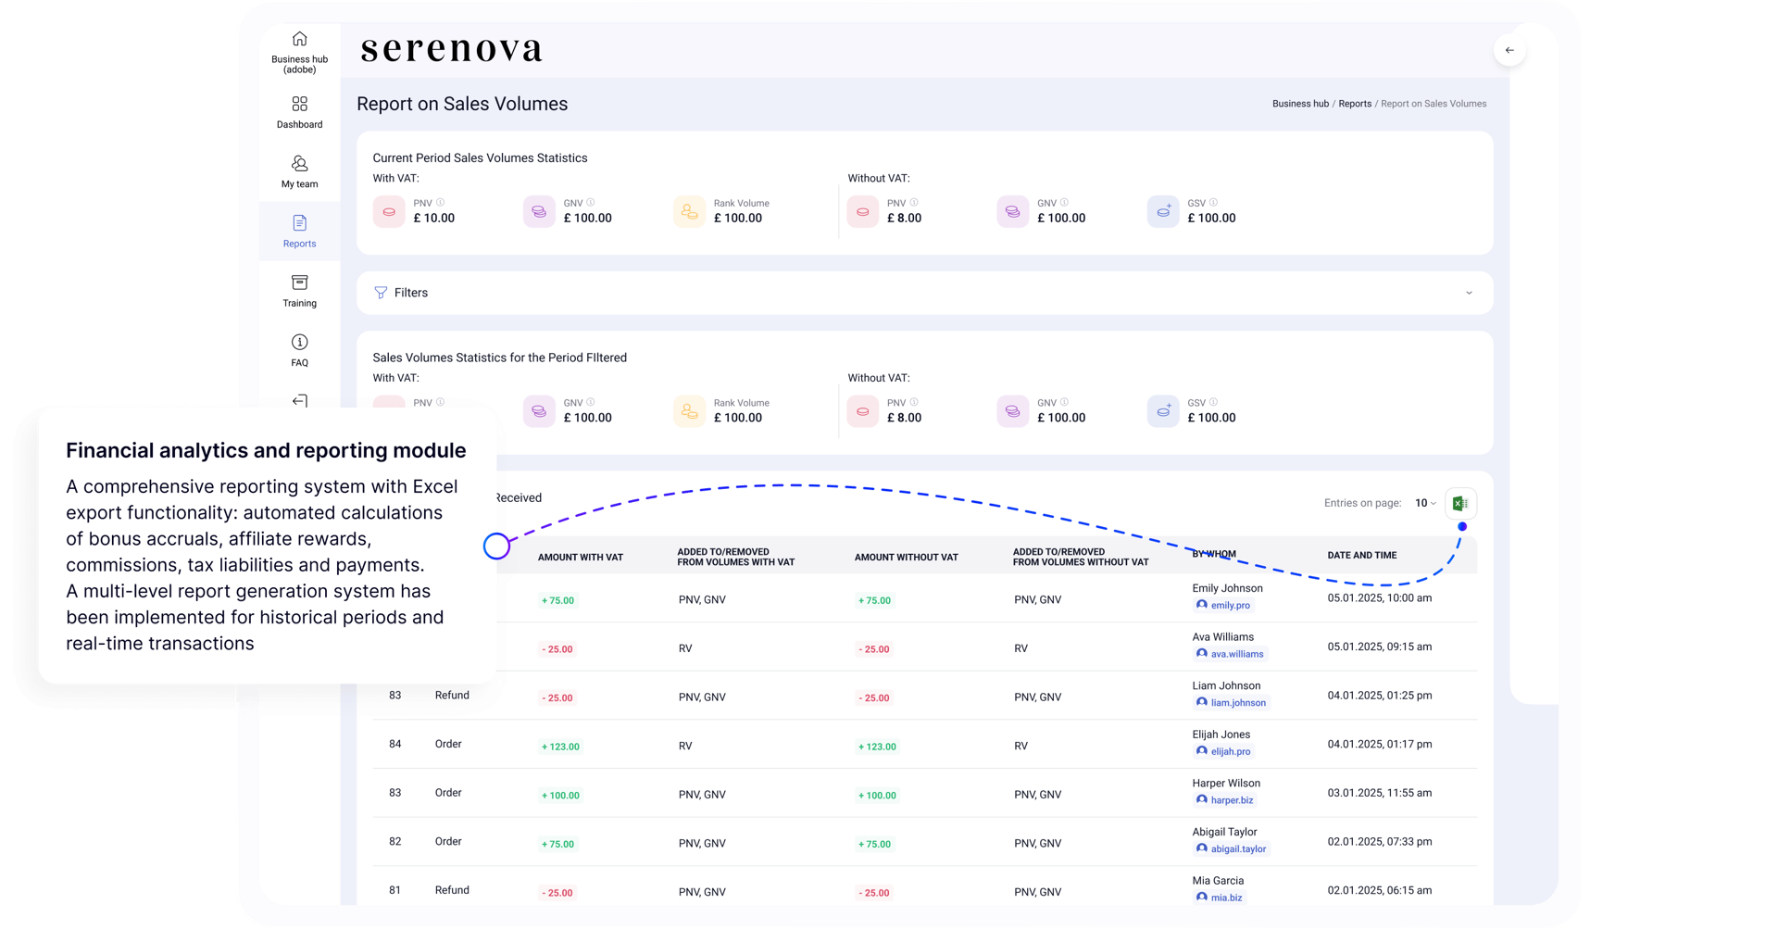The image size is (1778, 942).
Task: Click the PNV without VAT icon in Current Period
Action: (862, 211)
